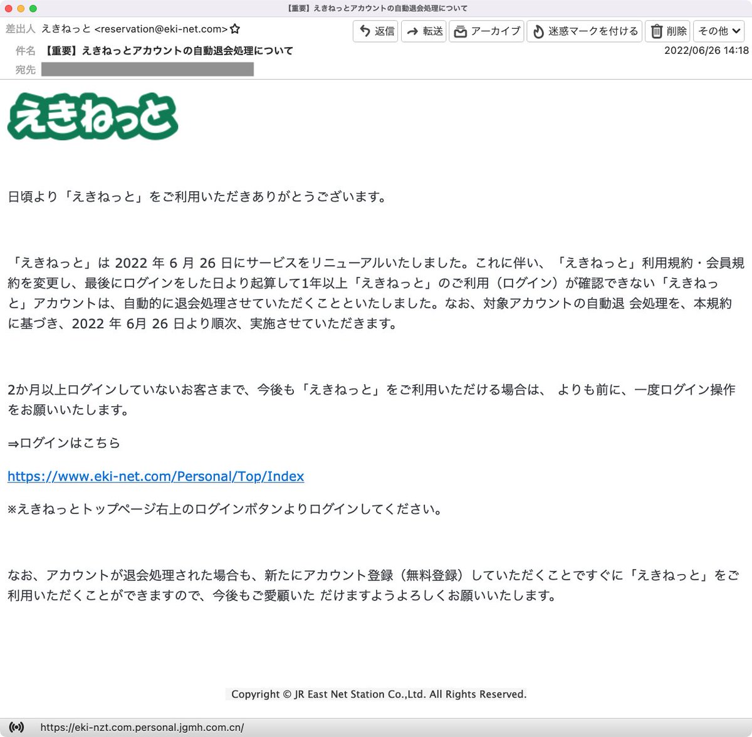
Task: Click the 差出人 label
Action: (21, 29)
